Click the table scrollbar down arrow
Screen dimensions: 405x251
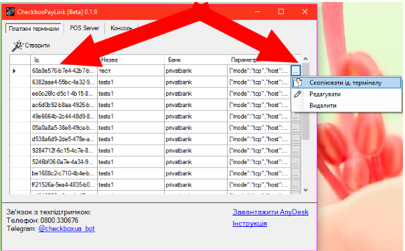point(305,190)
